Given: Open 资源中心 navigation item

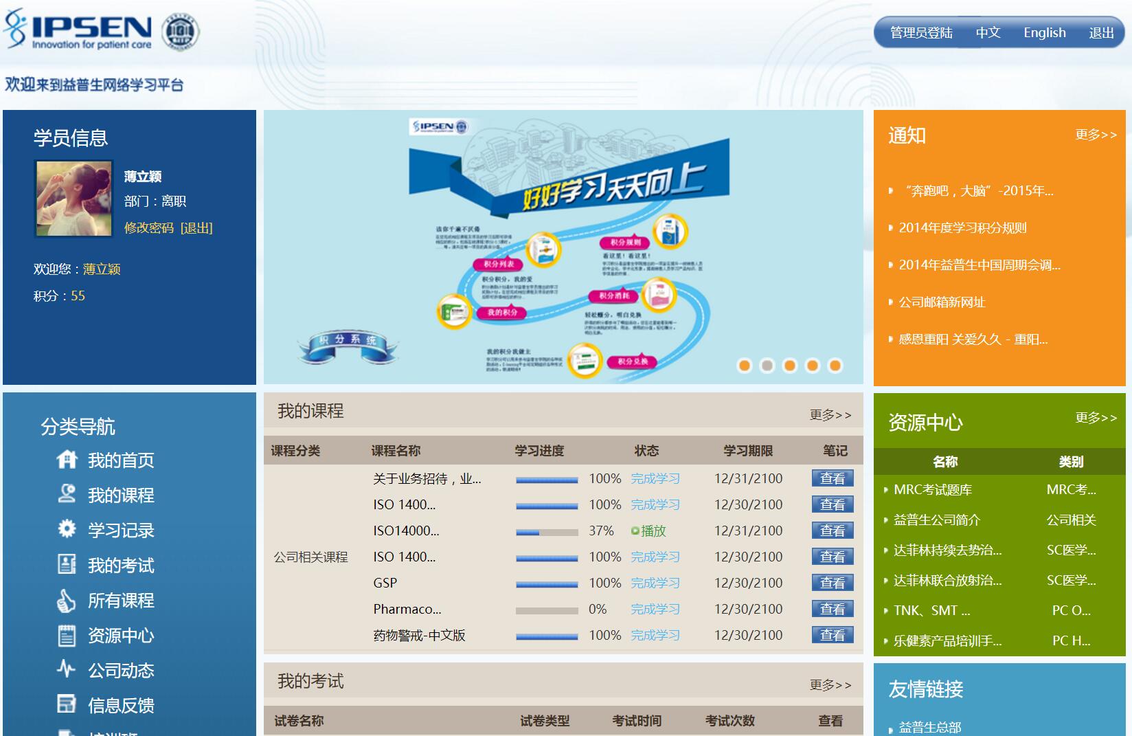Looking at the screenshot, I should (x=121, y=635).
